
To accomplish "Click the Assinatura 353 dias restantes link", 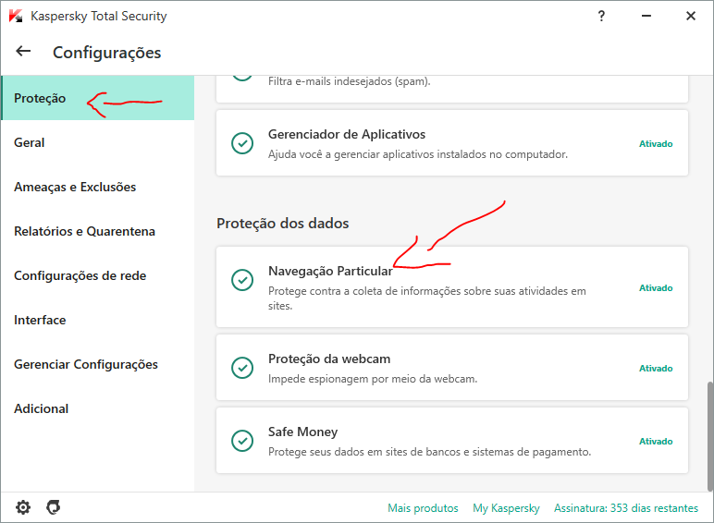I will [626, 508].
